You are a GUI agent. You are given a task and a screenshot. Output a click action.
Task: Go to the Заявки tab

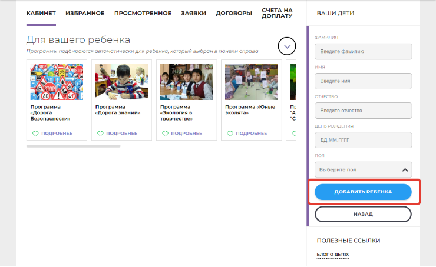(x=193, y=13)
